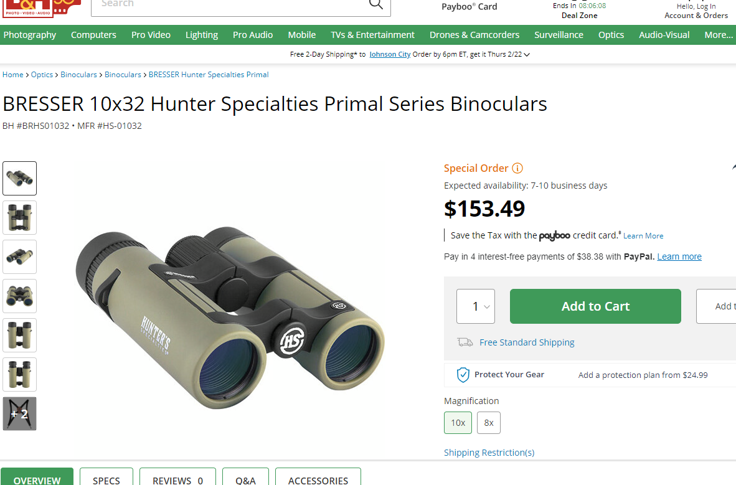This screenshot has width=736, height=485.
Task: Click Learn more next to PayPal payments
Action: (679, 256)
